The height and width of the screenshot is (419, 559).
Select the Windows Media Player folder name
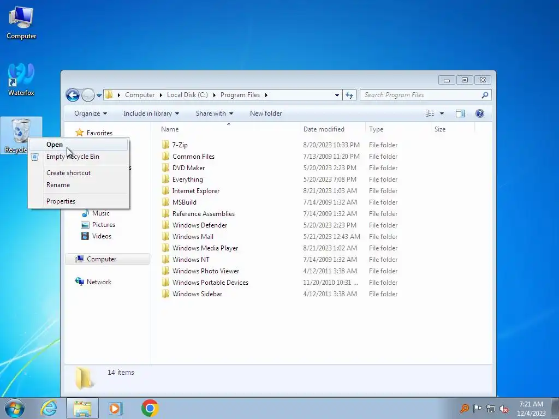tap(205, 248)
